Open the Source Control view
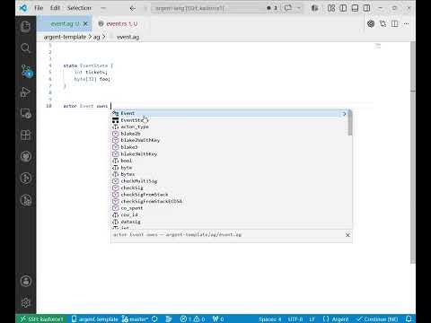Screen dimensions: 431x323 [x=26, y=71]
